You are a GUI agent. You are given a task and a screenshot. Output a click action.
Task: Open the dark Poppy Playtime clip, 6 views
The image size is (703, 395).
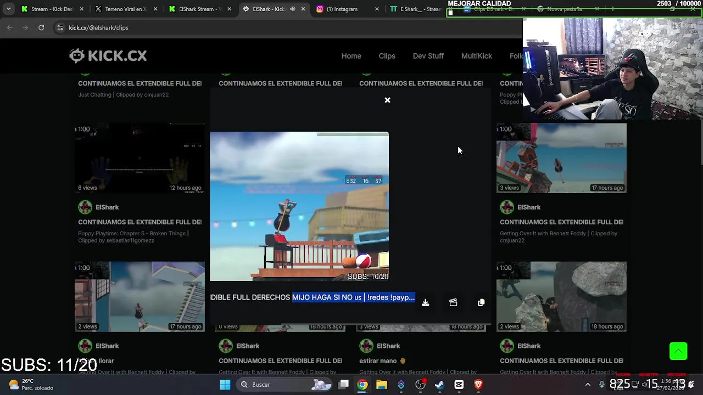[140, 158]
